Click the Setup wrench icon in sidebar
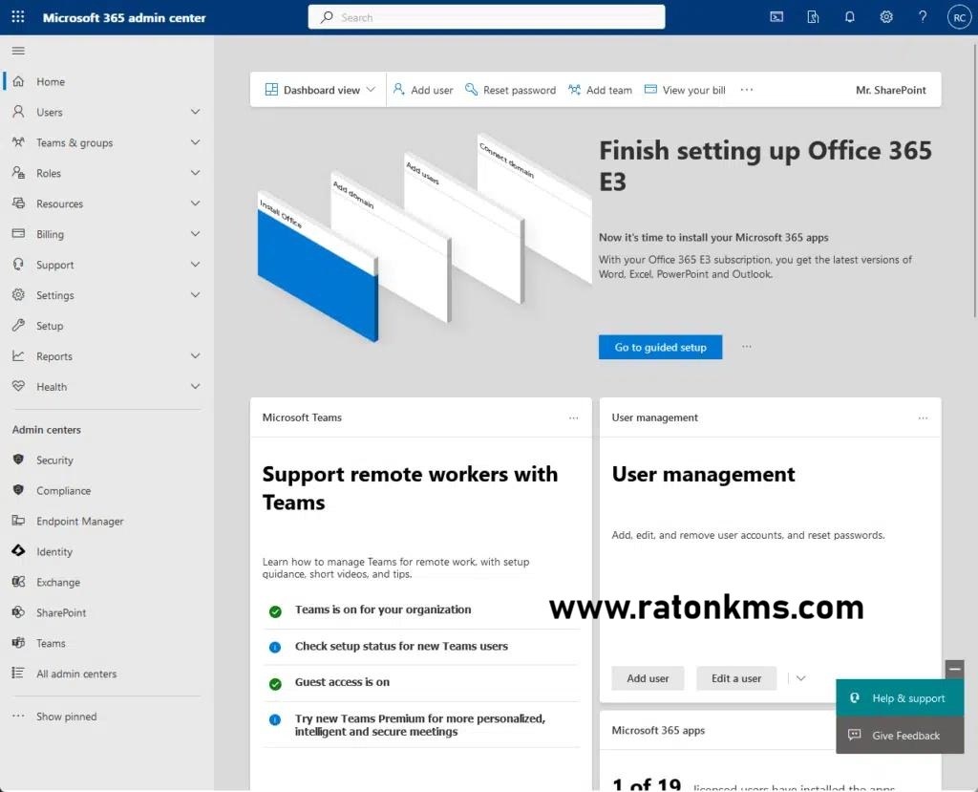978x792 pixels. point(19,325)
